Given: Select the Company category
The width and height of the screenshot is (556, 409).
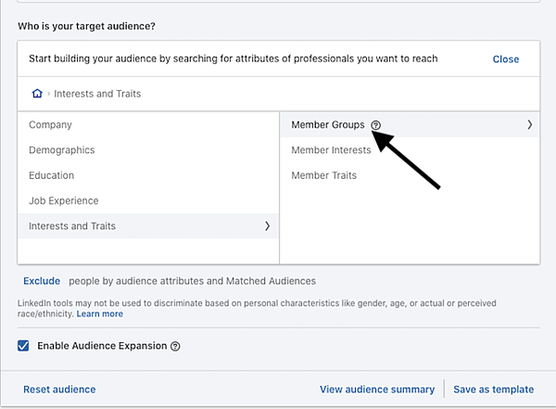Looking at the screenshot, I should [50, 125].
